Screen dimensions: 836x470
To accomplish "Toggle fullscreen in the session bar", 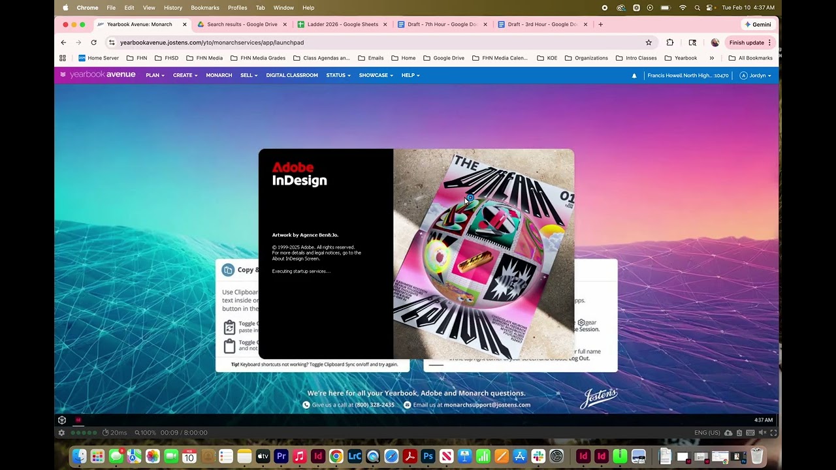I will point(774,433).
